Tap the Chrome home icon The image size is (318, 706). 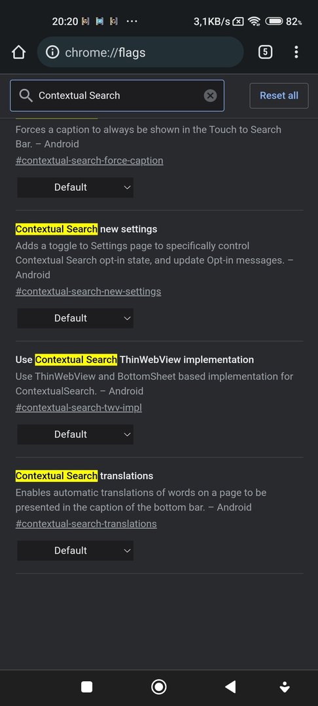click(18, 52)
